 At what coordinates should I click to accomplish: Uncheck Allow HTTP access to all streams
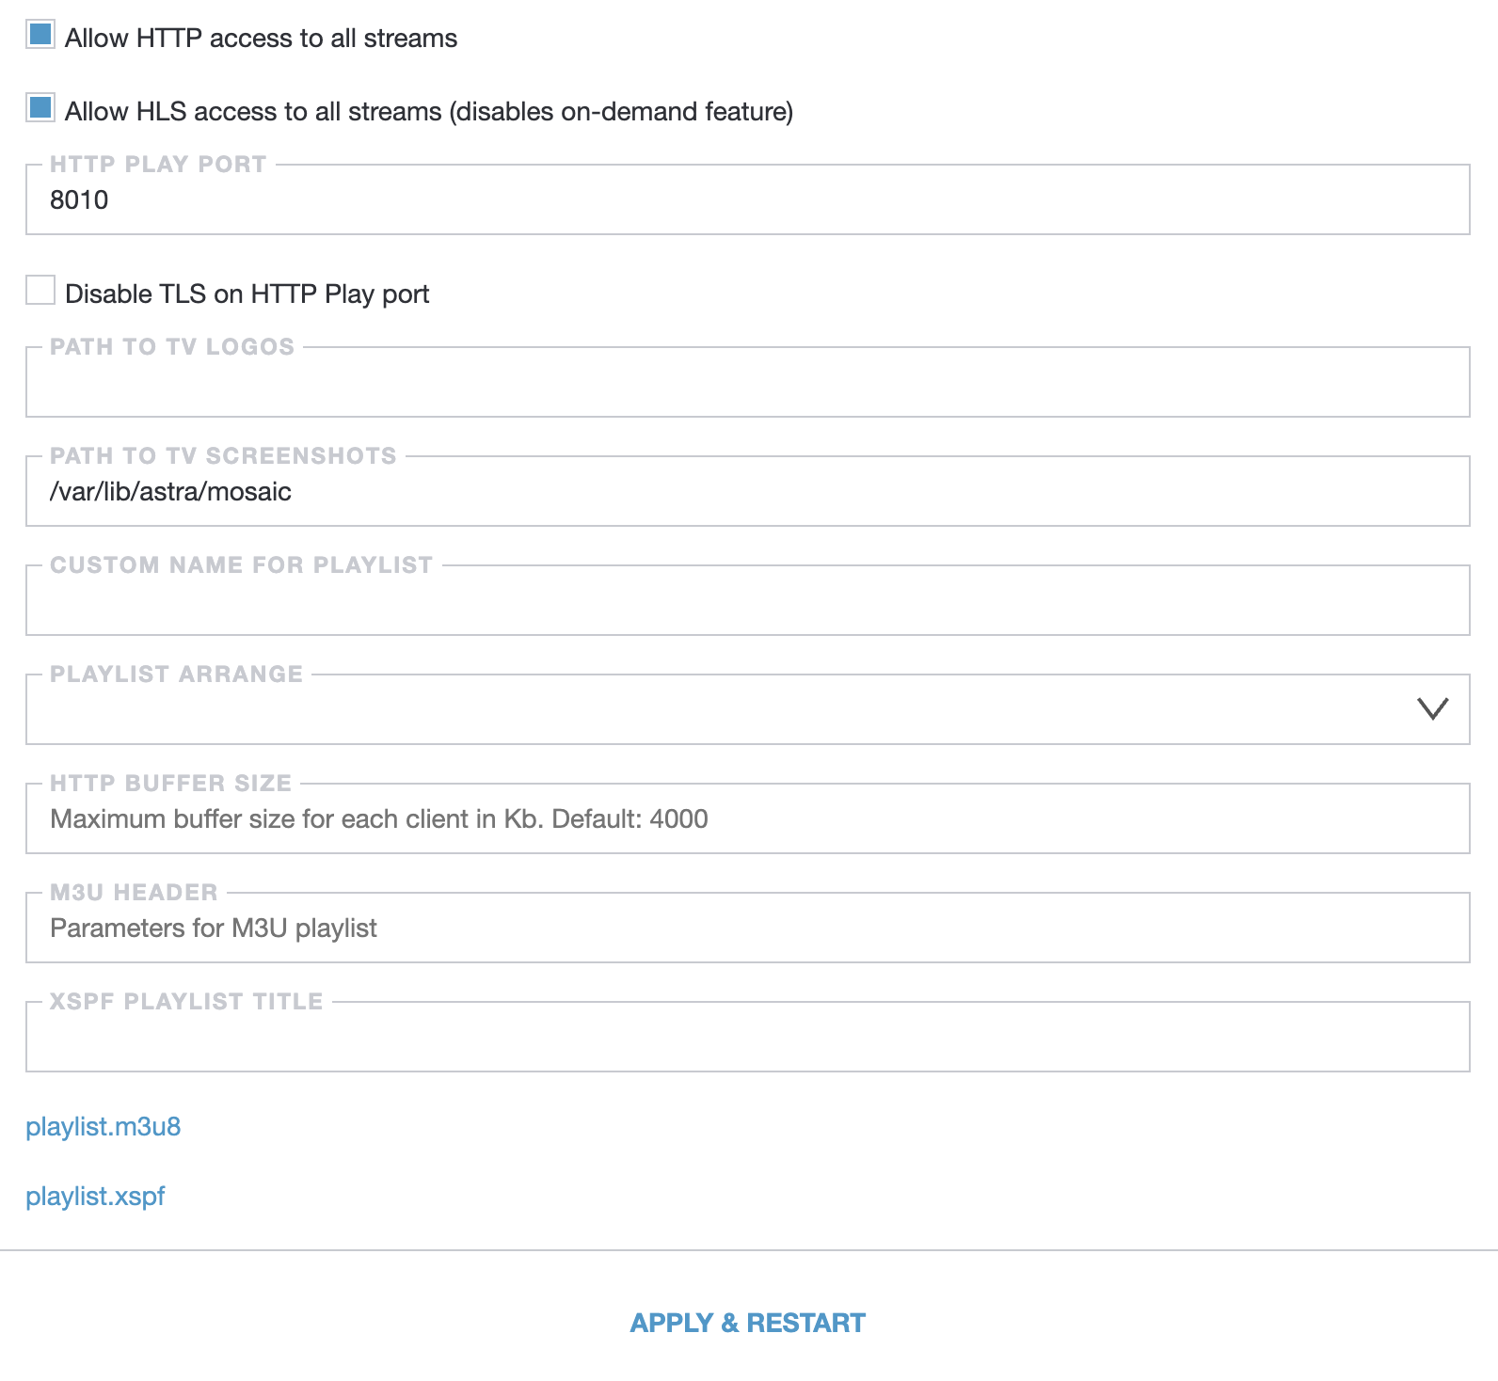pos(40,36)
